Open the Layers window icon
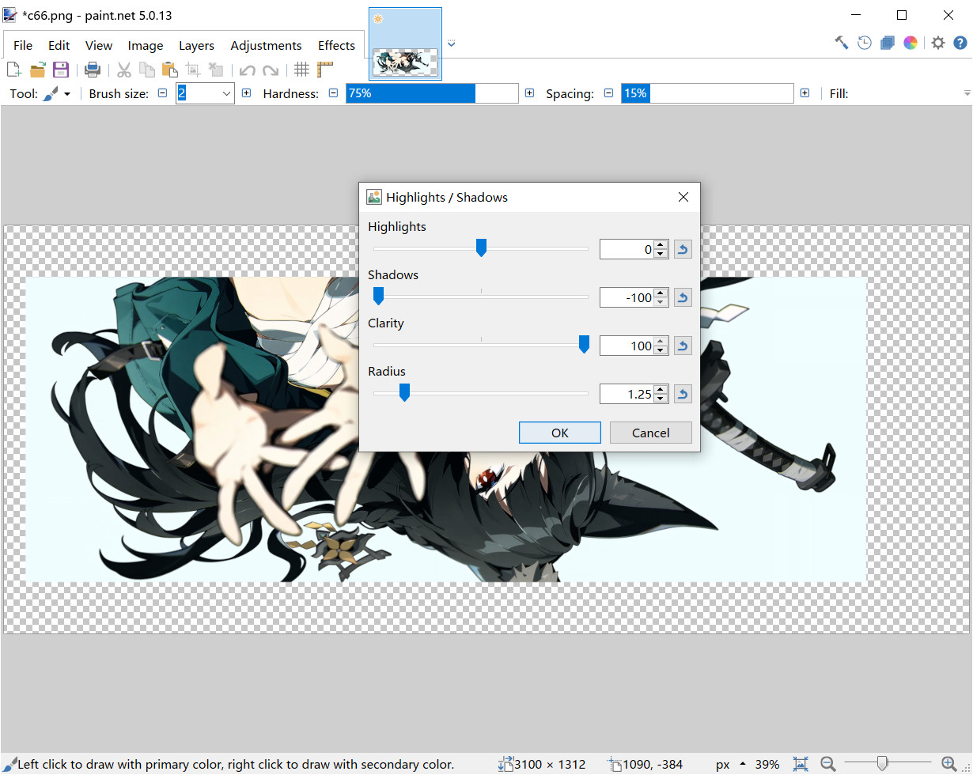This screenshot has width=973, height=775. (888, 43)
